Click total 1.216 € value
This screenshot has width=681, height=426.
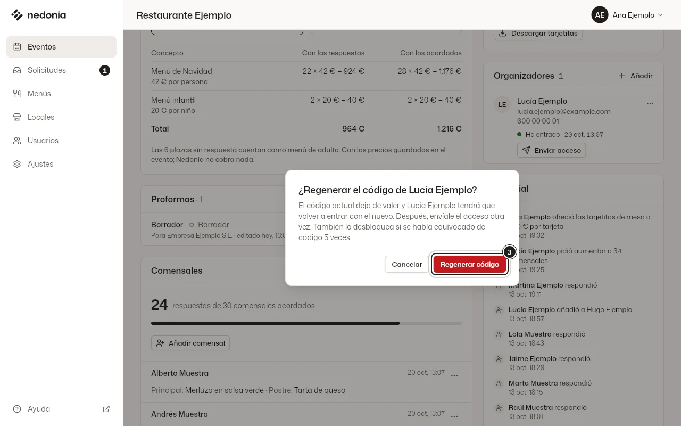pyautogui.click(x=450, y=129)
